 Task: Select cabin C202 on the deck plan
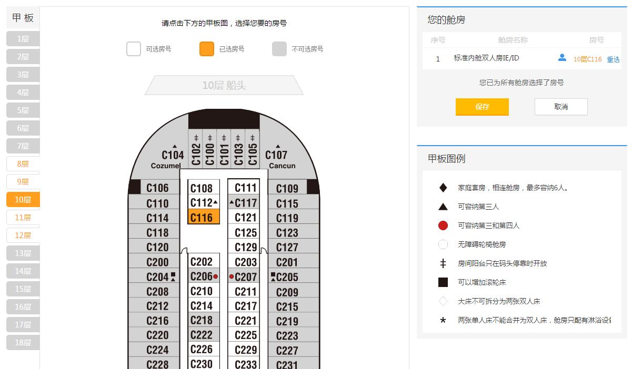[202, 262]
